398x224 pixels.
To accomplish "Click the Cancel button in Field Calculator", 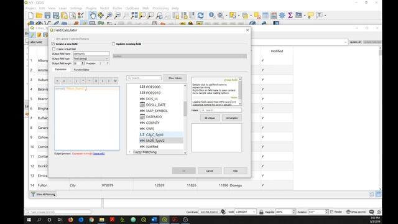I will point(210,170).
